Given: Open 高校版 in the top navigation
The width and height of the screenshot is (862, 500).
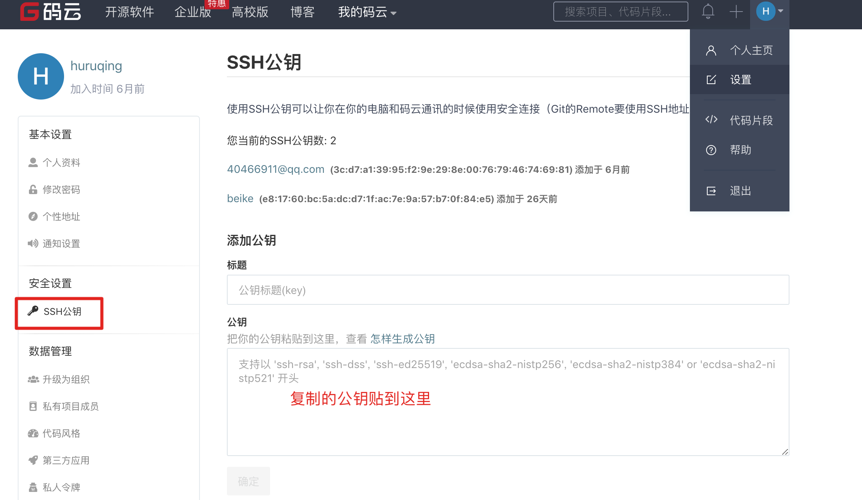Looking at the screenshot, I should 250,12.
